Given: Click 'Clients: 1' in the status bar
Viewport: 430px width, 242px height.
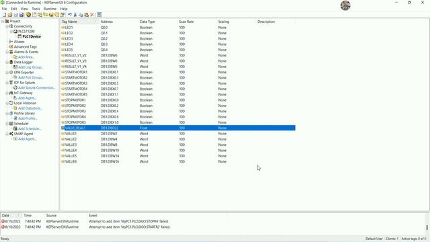Looking at the screenshot, I should point(392,239).
